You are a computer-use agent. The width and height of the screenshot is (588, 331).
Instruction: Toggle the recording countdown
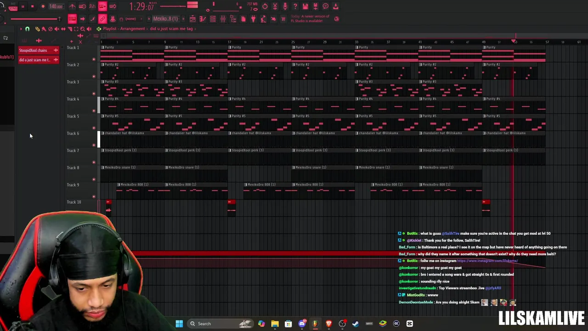(92, 6)
